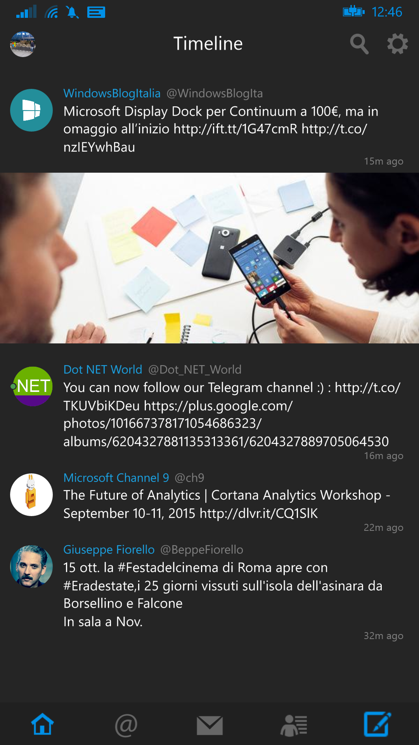Open the Dot NET World avatar
This screenshot has width=419, height=745.
(32, 386)
